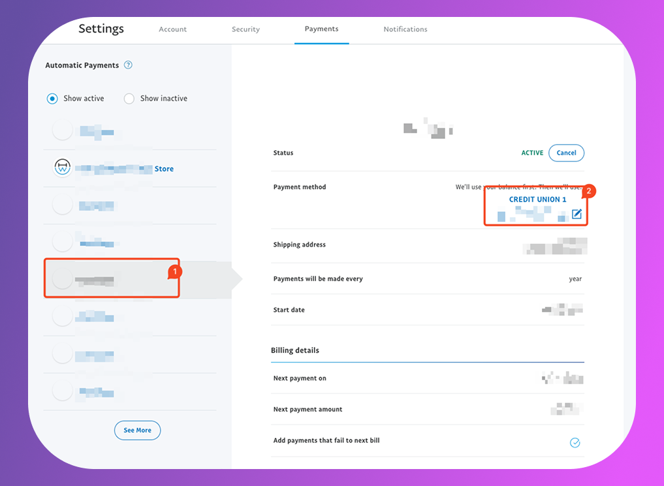
Task: Click the Settings page heading
Action: coord(101,29)
